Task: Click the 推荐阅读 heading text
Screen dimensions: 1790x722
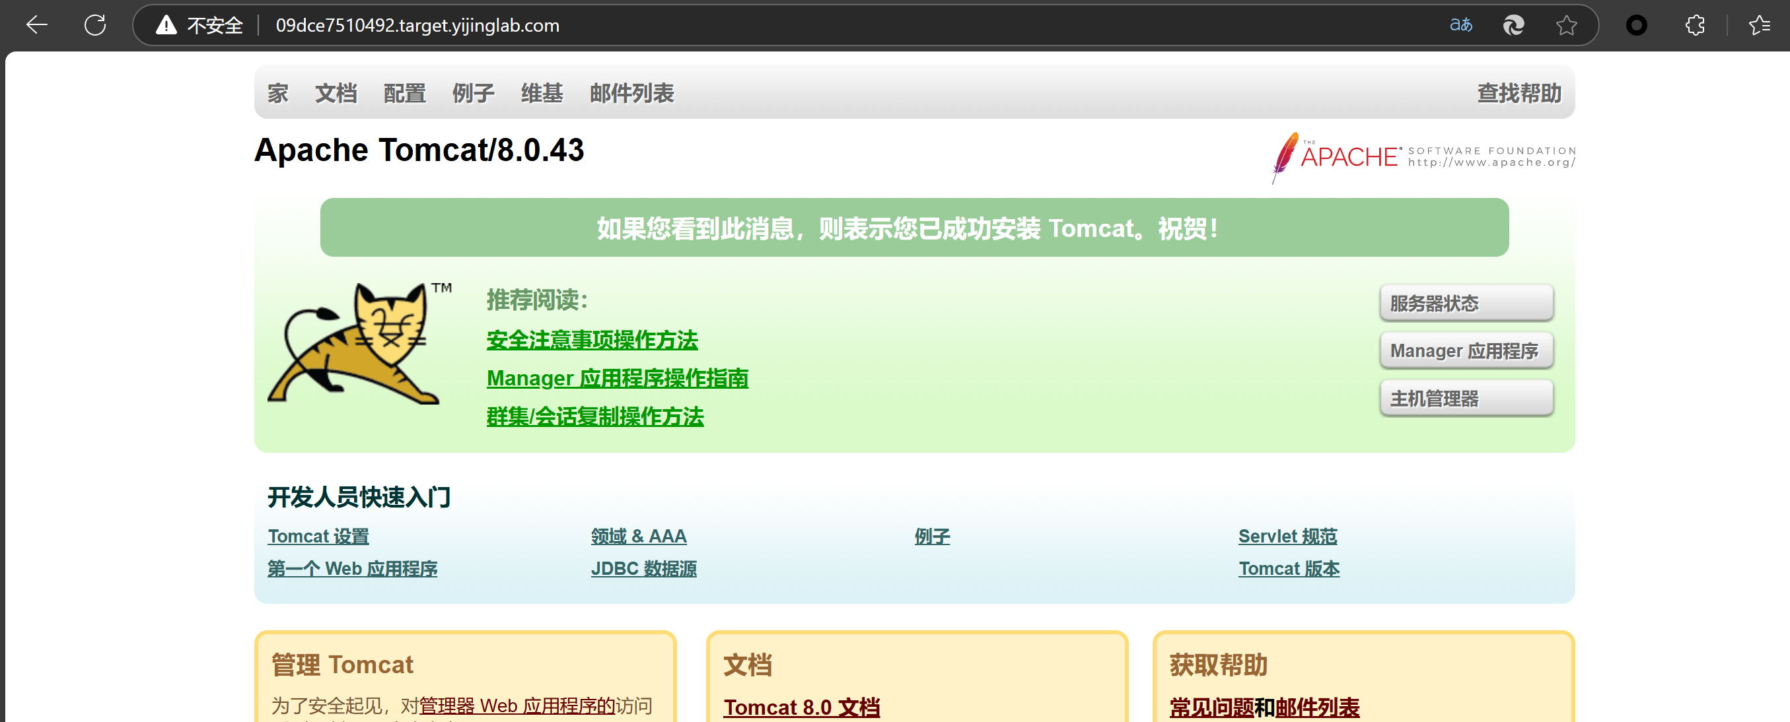Action: pyautogui.click(x=537, y=300)
